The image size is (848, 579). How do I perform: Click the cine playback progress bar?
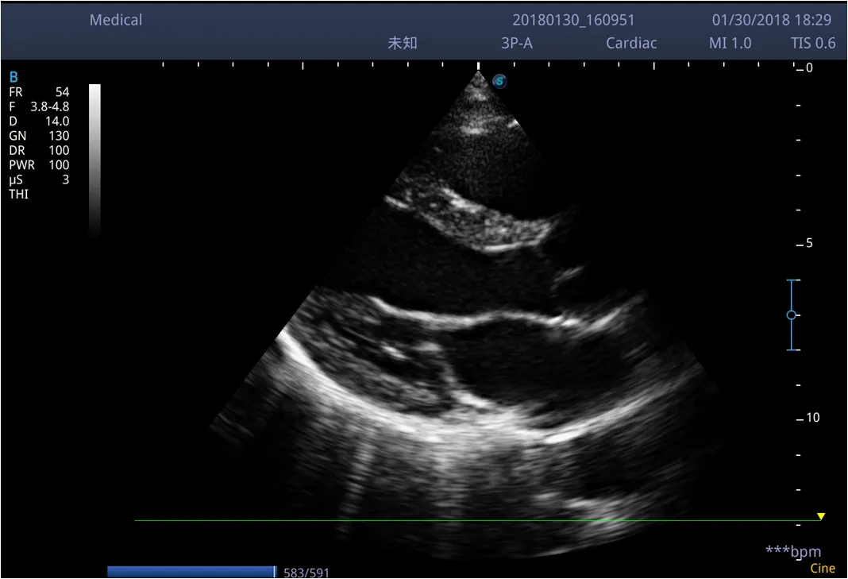tap(191, 572)
